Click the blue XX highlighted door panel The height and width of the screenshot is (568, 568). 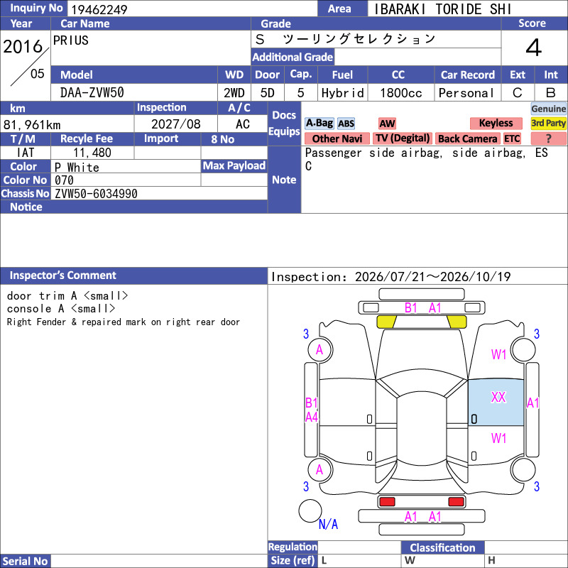pos(496,403)
